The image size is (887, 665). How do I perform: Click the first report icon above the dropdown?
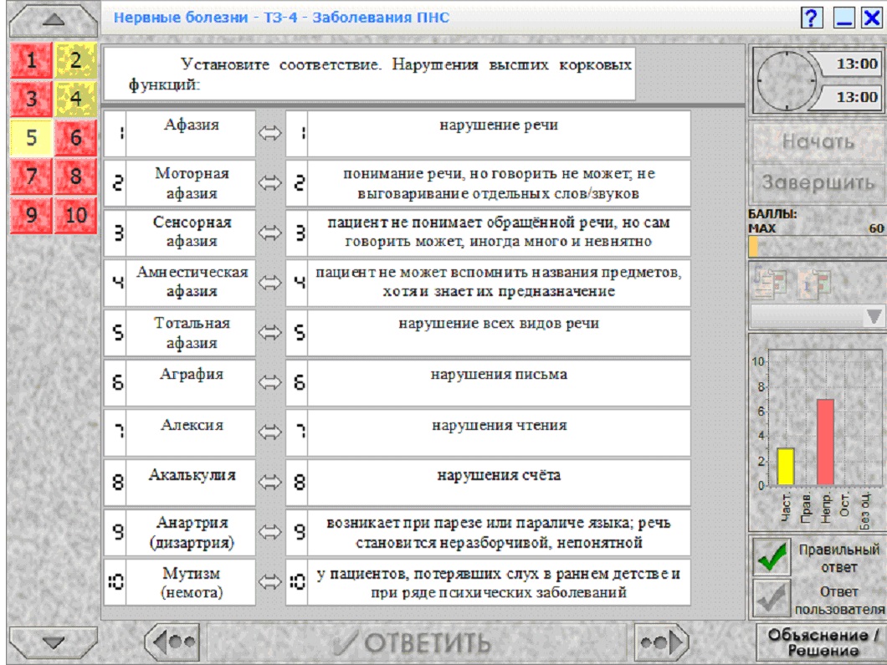(769, 284)
